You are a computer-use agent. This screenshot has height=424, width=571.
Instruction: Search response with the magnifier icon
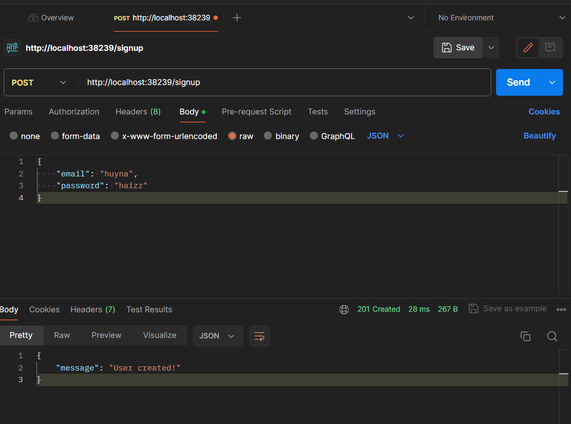point(552,336)
